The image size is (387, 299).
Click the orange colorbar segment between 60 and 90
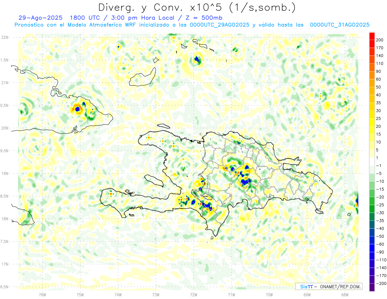click(372, 75)
